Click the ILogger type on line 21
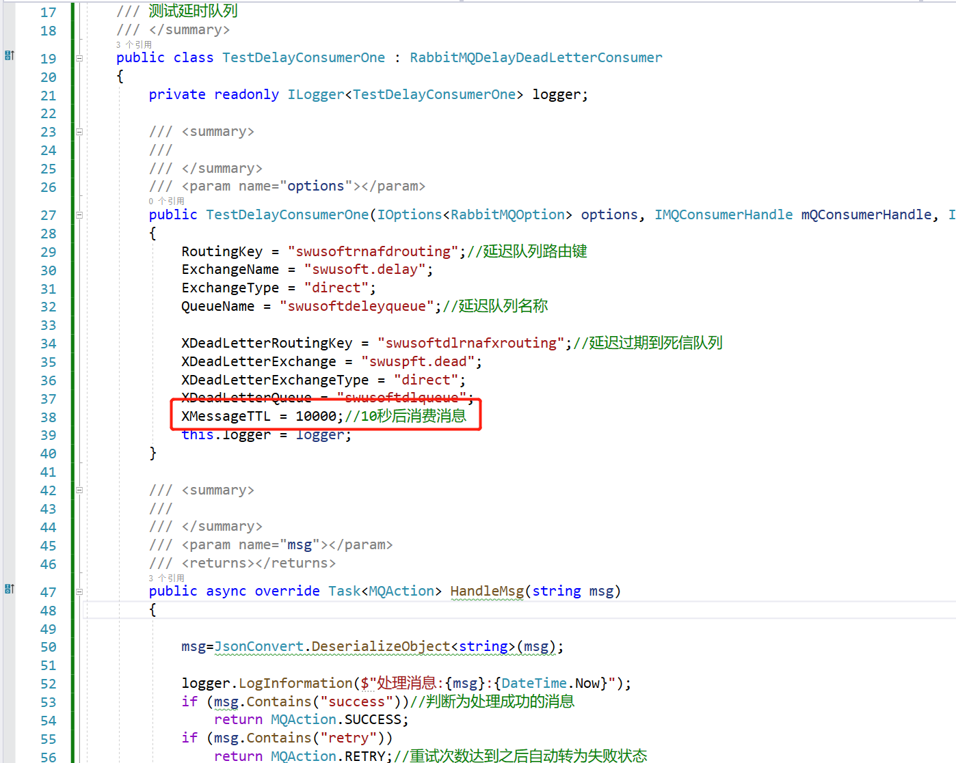This screenshot has height=763, width=956. [316, 94]
